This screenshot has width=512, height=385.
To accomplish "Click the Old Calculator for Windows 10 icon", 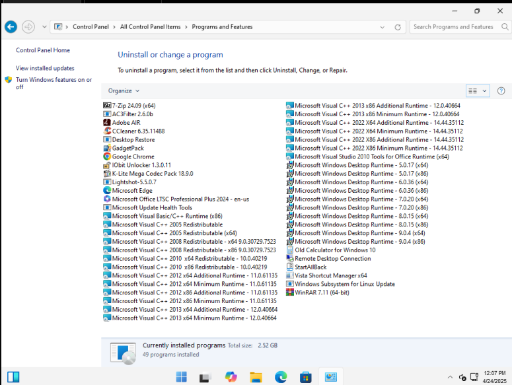I will tap(289, 250).
